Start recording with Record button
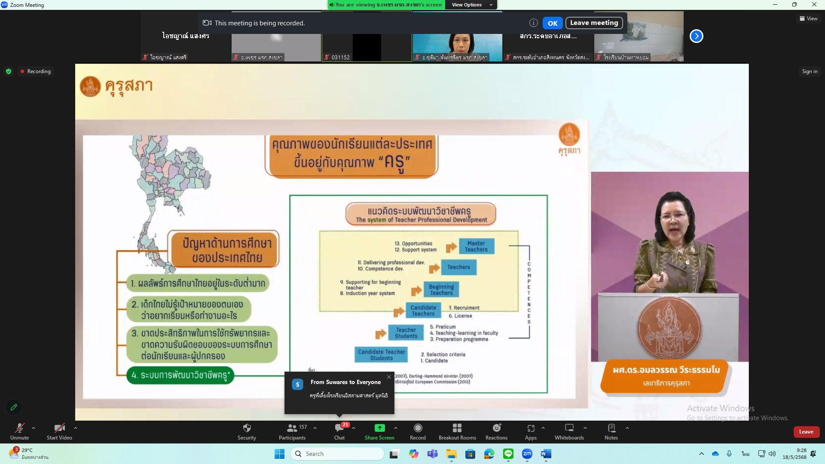 (418, 431)
